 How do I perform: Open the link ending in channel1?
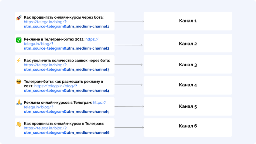(x=66, y=24)
